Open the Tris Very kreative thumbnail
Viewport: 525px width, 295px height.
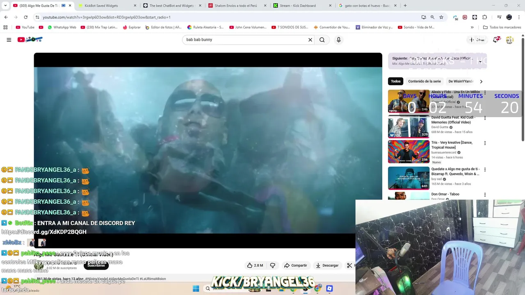click(409, 152)
